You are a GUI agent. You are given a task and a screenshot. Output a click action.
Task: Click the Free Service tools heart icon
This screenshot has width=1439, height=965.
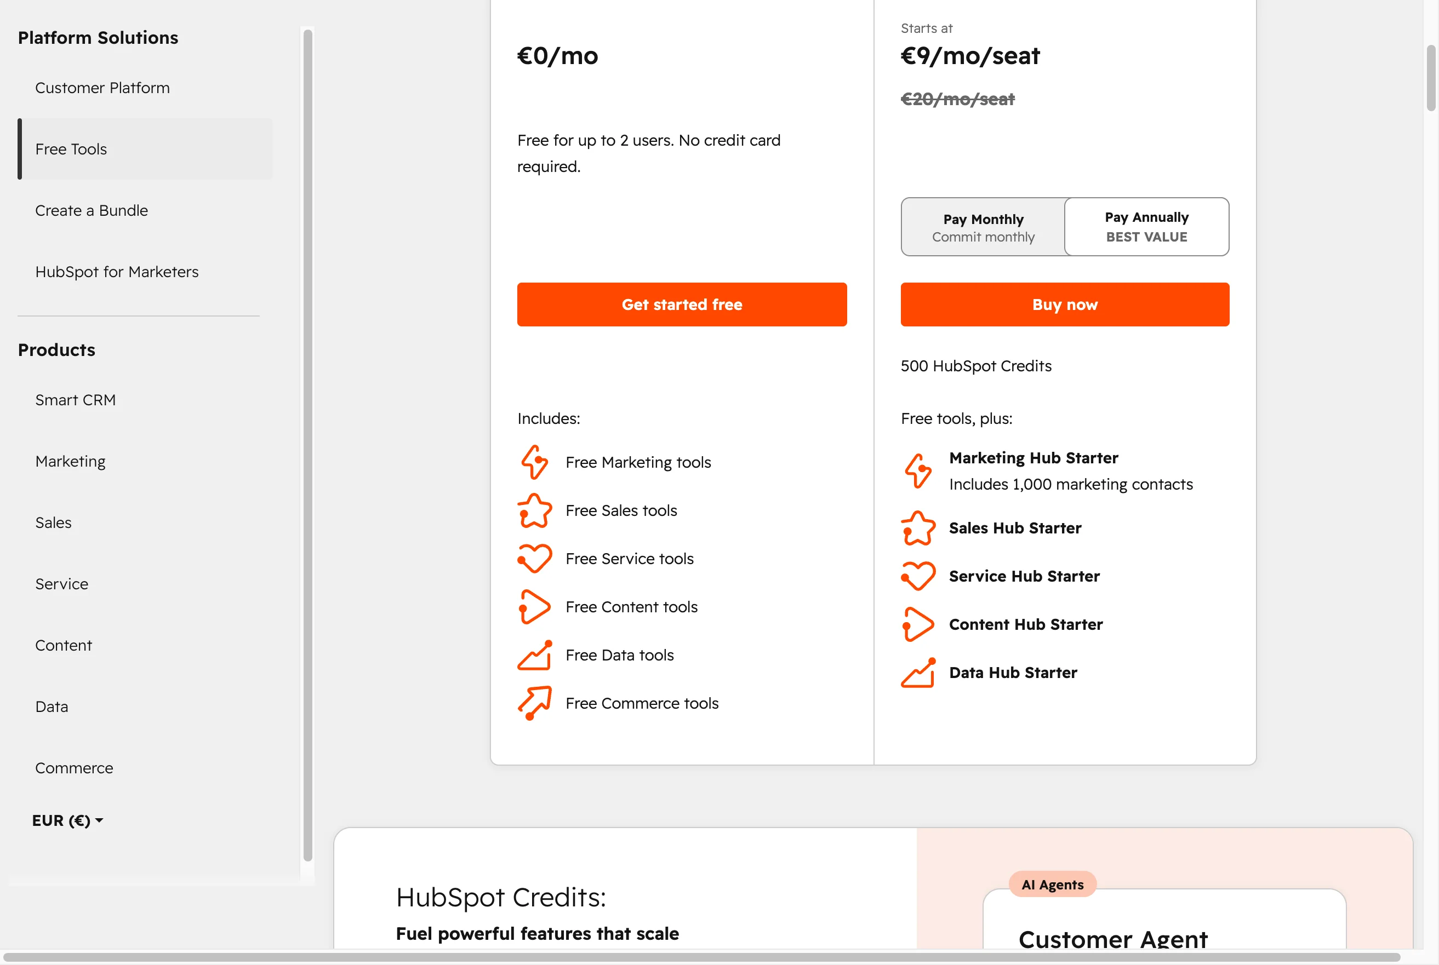click(534, 558)
